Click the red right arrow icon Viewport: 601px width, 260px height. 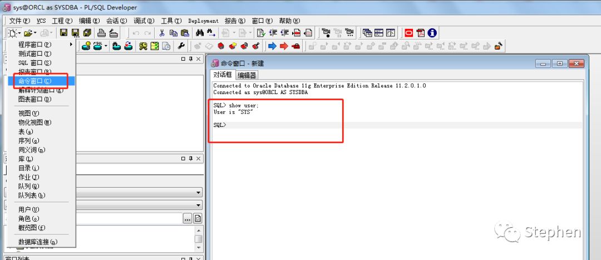284,46
